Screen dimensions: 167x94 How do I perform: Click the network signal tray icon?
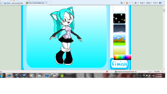click(x=153, y=75)
